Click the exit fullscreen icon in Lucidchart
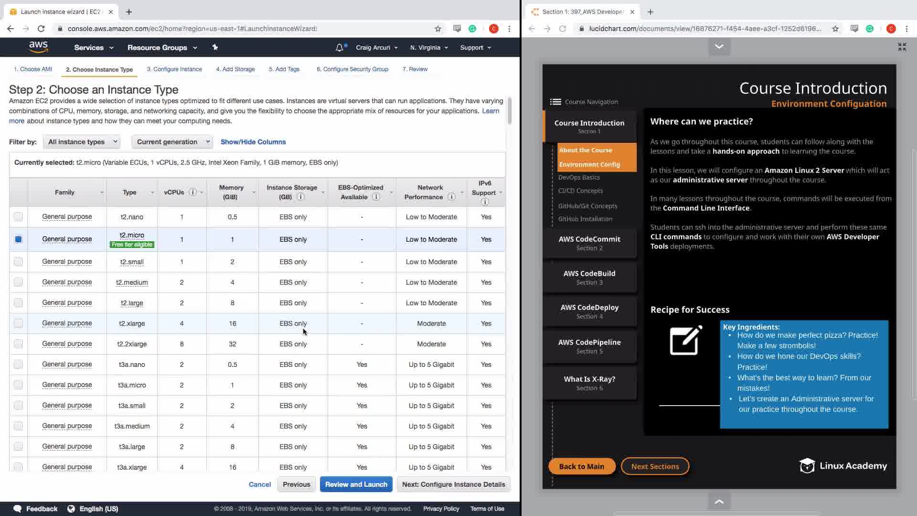The height and width of the screenshot is (516, 917). [x=902, y=46]
